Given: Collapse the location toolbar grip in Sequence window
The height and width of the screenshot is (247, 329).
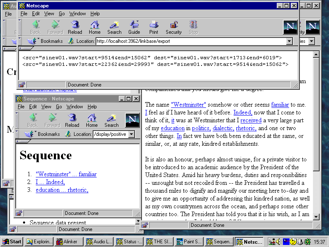Looking at the screenshot, I should [17, 134].
